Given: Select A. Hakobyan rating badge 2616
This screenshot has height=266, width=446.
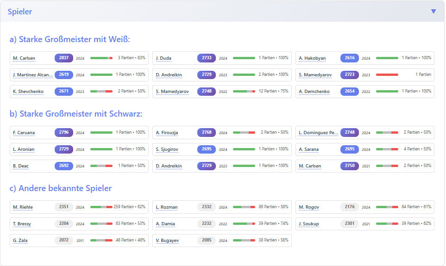Looking at the screenshot, I should (349, 58).
